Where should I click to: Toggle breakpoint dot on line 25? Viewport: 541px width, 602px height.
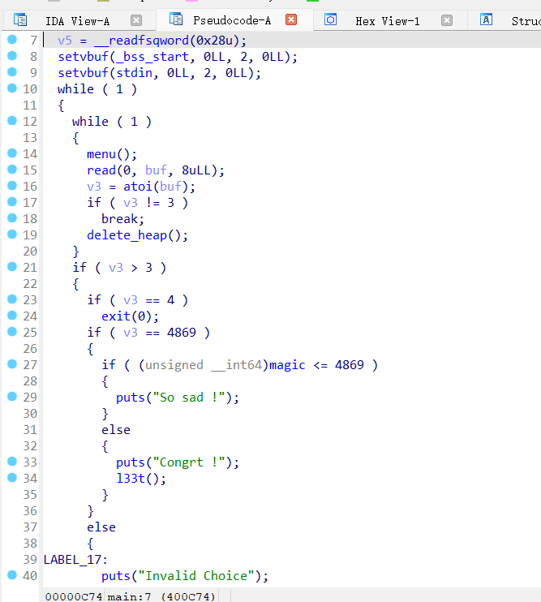point(12,331)
